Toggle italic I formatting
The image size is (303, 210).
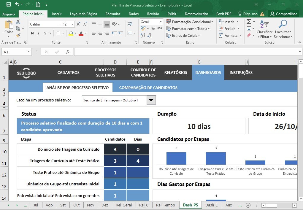(39, 33)
